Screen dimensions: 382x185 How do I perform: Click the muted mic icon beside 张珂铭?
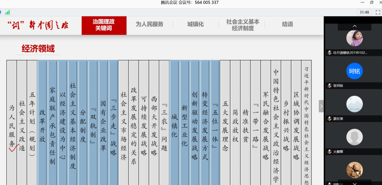click(x=330, y=86)
